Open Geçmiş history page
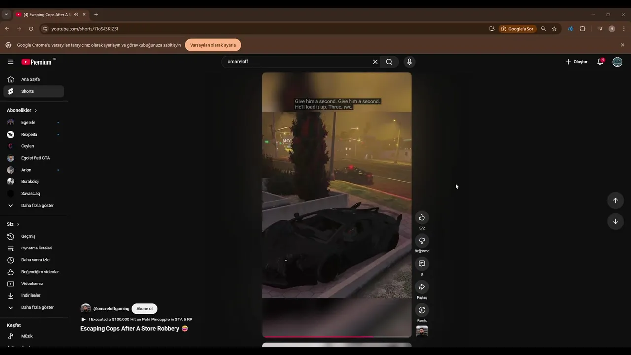This screenshot has height=355, width=631. click(x=34, y=236)
